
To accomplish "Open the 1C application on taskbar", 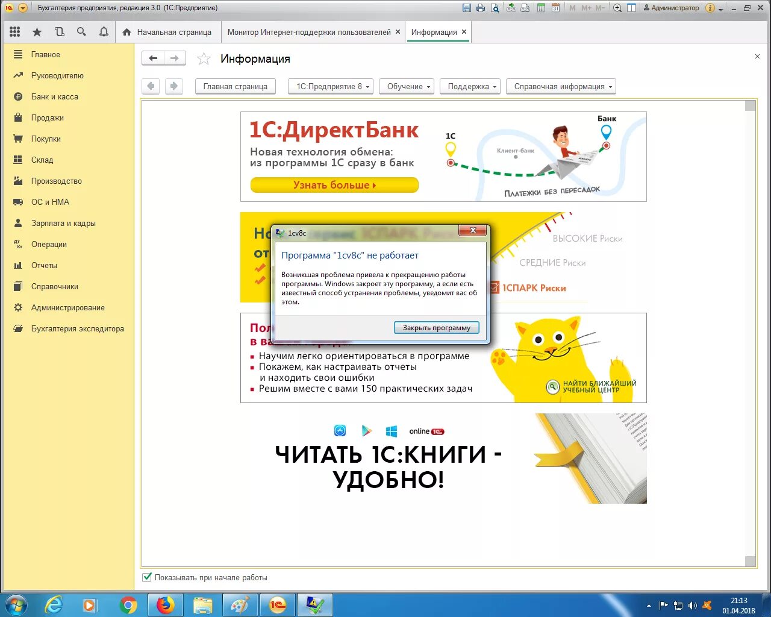I will [x=277, y=605].
